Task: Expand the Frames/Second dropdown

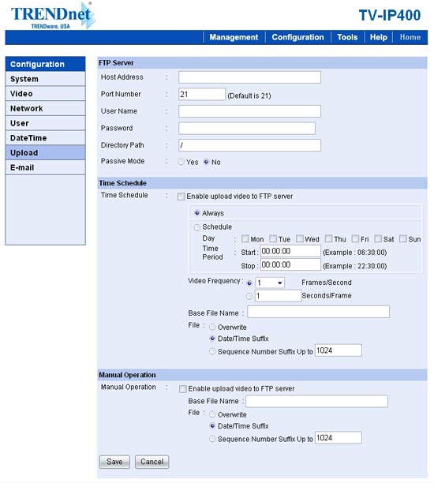Action: [x=270, y=283]
